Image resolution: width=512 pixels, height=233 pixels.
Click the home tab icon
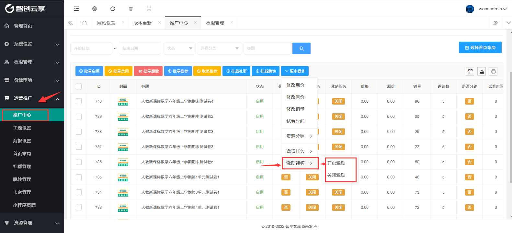pyautogui.click(x=85, y=23)
